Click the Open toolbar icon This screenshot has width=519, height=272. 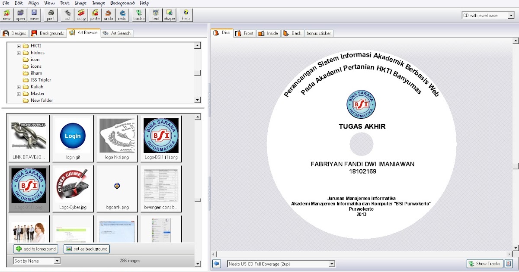(20, 15)
